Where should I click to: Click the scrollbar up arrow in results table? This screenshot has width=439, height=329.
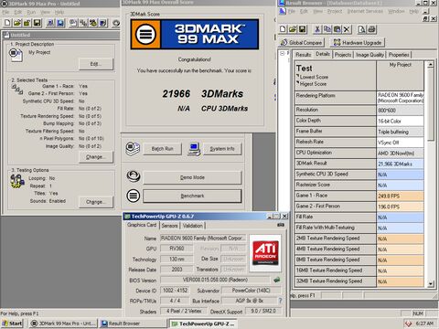[430, 65]
